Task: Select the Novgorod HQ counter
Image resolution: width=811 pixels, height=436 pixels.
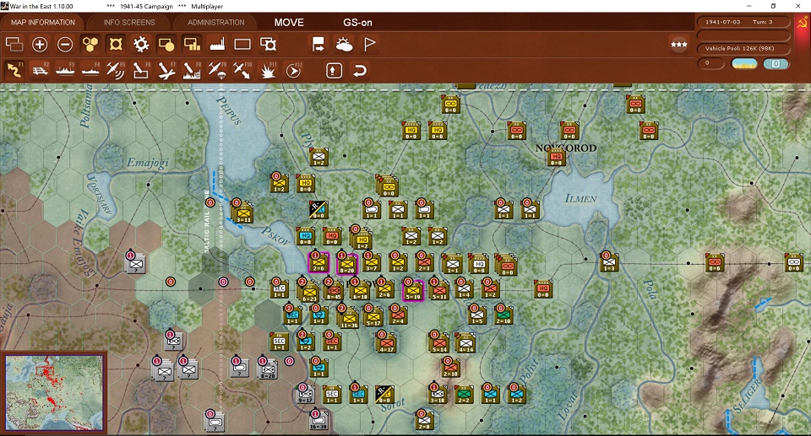Action: 556,157
